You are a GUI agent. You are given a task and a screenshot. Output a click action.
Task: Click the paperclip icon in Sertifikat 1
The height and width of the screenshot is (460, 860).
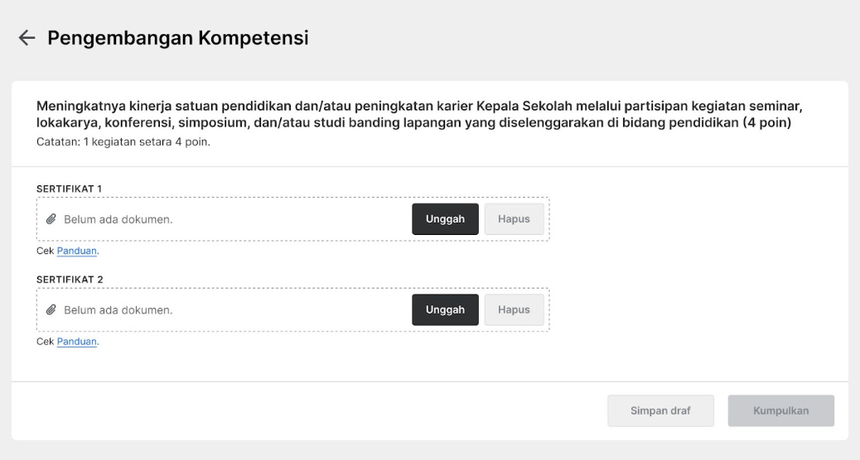click(x=51, y=219)
